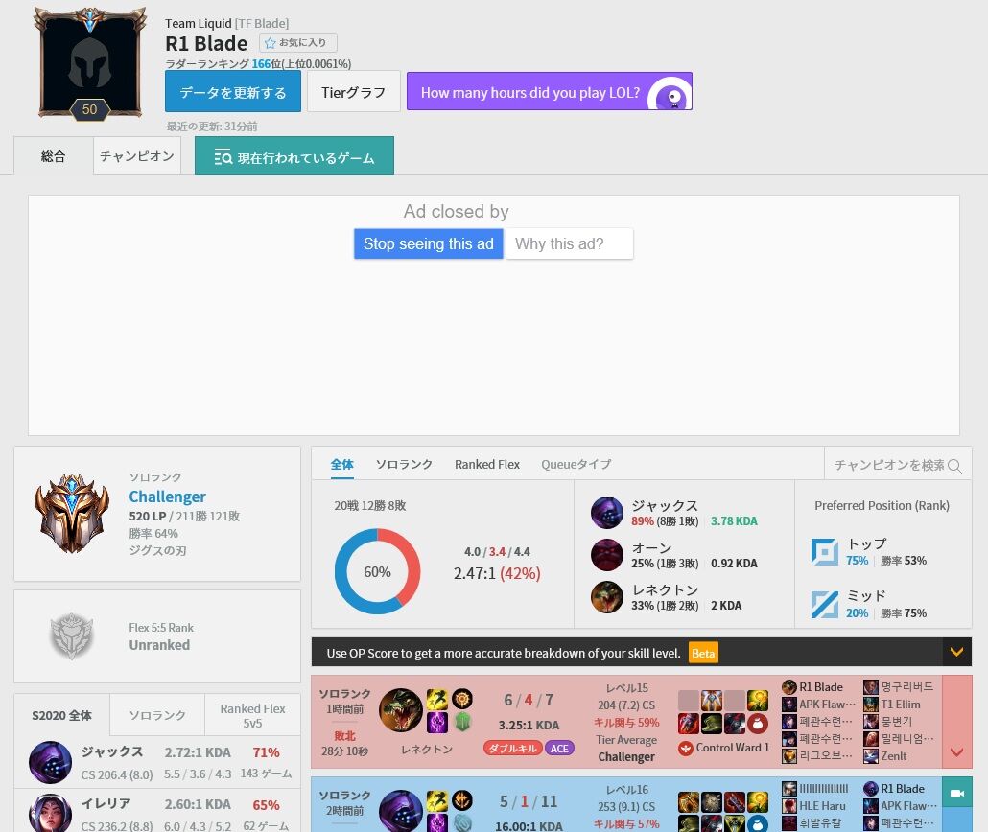Image resolution: width=988 pixels, height=832 pixels.
Task: Click the レネクトン champion portrait in lost match
Action: [x=401, y=710]
